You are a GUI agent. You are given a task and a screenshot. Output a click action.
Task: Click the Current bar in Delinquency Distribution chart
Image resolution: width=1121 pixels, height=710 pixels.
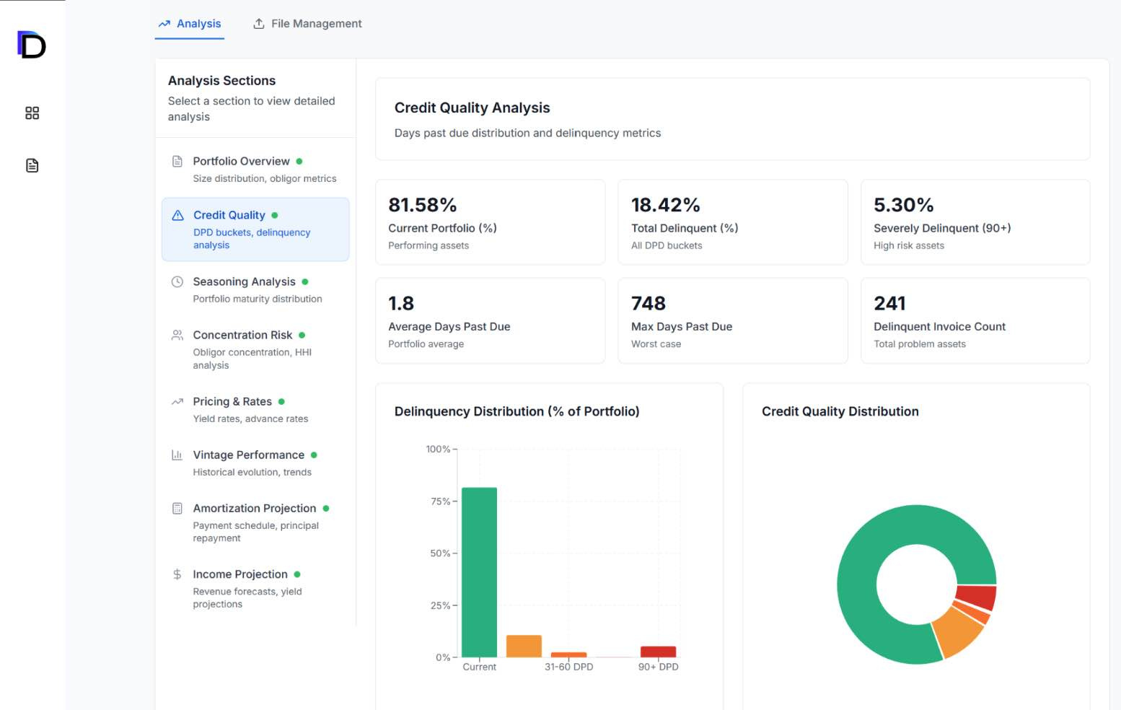click(479, 570)
